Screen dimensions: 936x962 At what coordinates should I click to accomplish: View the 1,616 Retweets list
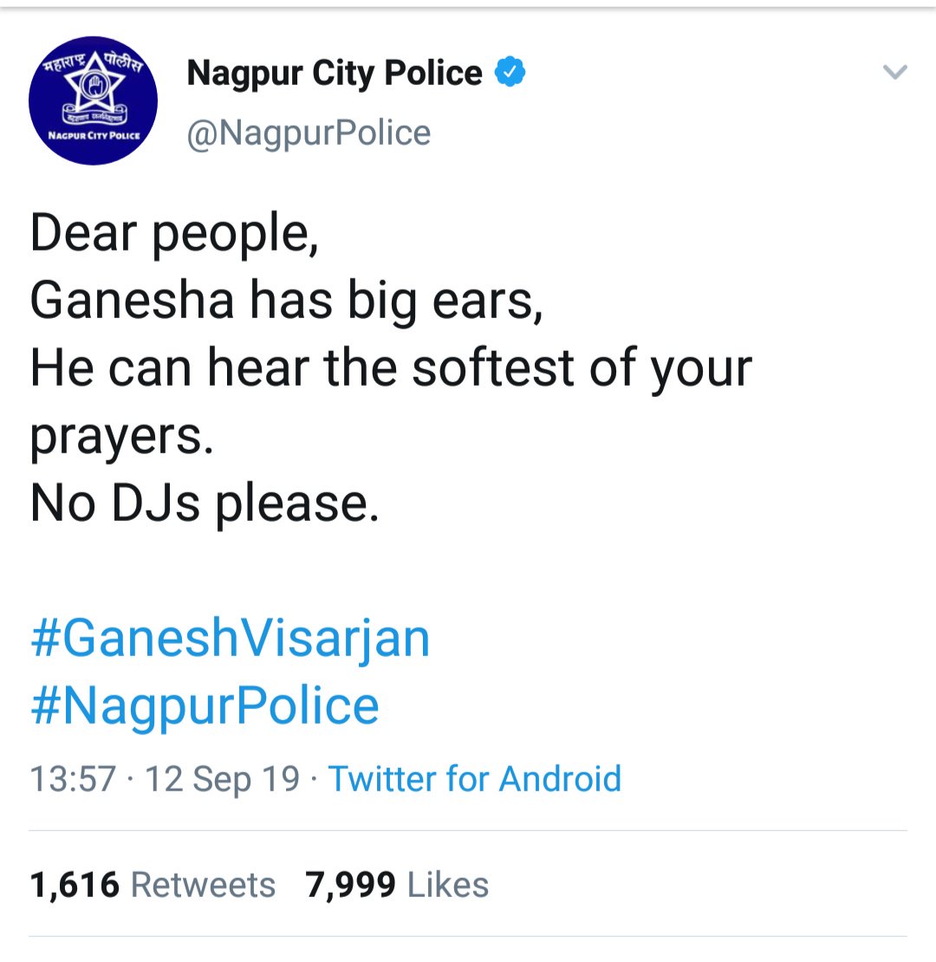pyautogui.click(x=153, y=885)
